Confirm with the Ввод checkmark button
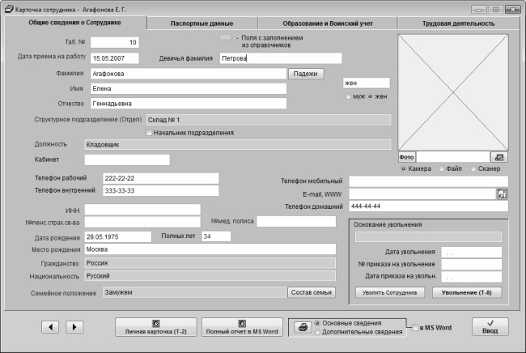 click(x=490, y=327)
